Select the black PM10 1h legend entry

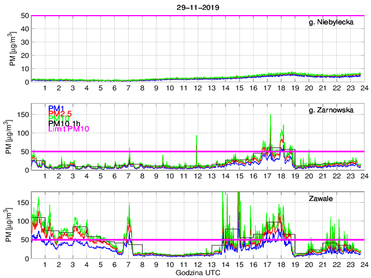[64, 124]
